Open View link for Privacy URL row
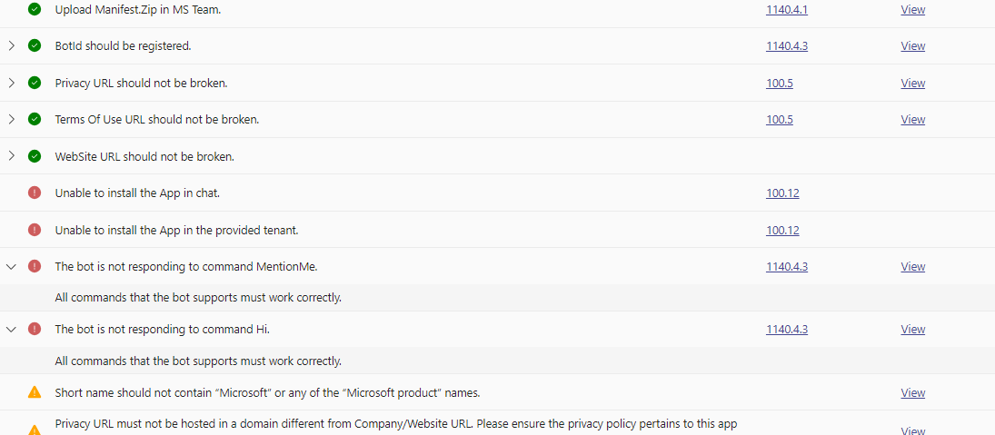995x435 pixels. click(x=912, y=83)
